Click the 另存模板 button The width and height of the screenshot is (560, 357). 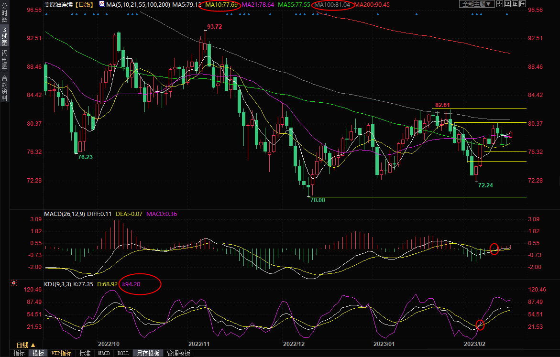click(x=148, y=353)
